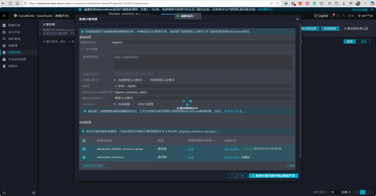Open Edge Copilot sidebar icon

pos(373,3)
